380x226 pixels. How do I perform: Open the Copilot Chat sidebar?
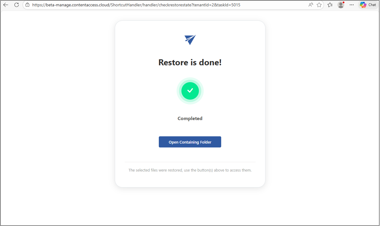[x=368, y=5]
